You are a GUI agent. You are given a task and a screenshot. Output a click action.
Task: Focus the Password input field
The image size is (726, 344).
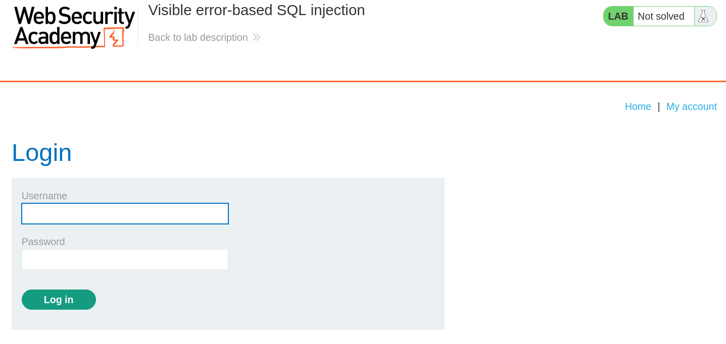tap(125, 259)
